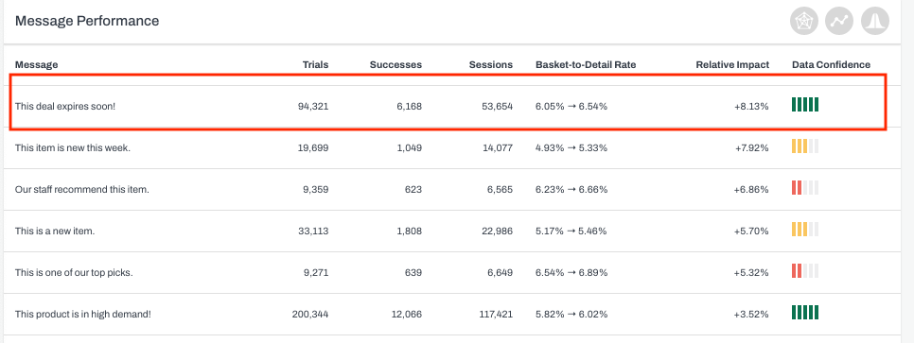The height and width of the screenshot is (343, 914).
Task: Click the rate 6.23% → 6.66%
Action: pos(571,190)
